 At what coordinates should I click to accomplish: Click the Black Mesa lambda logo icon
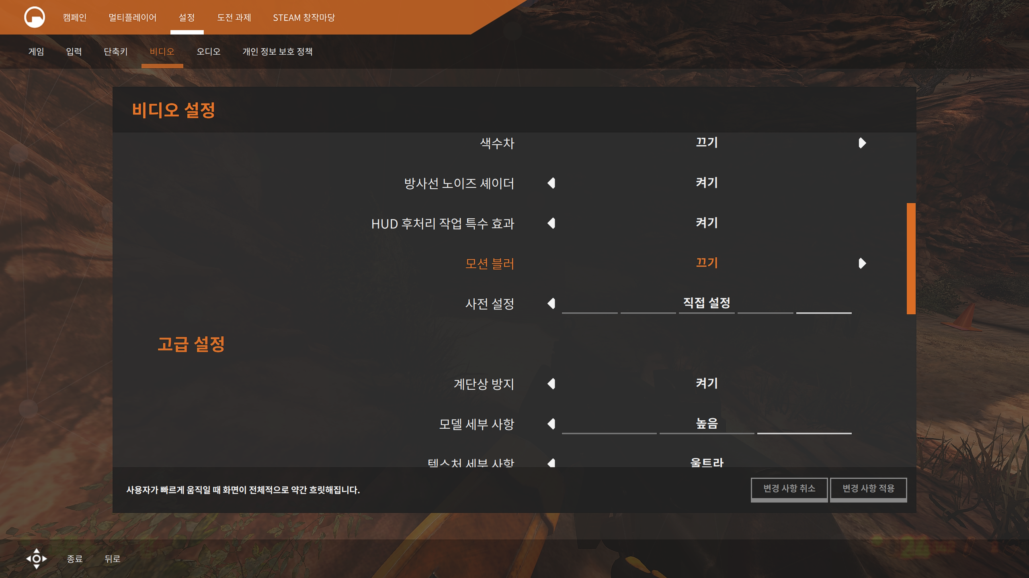[35, 17]
